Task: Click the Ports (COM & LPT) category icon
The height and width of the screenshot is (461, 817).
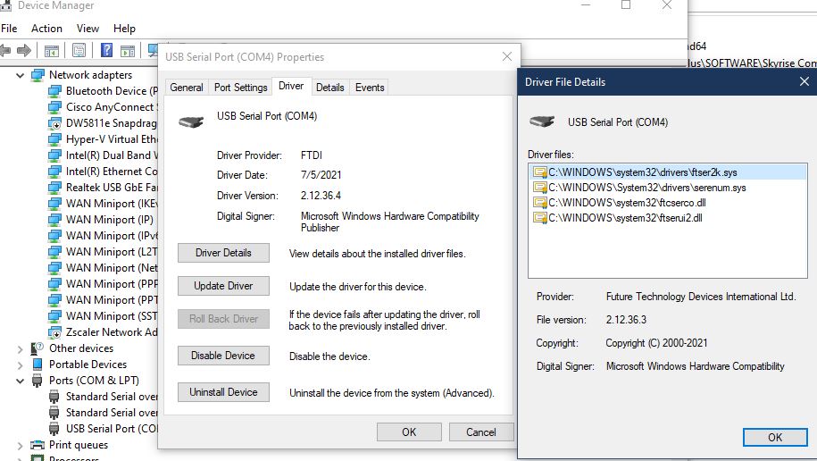Action: point(38,381)
